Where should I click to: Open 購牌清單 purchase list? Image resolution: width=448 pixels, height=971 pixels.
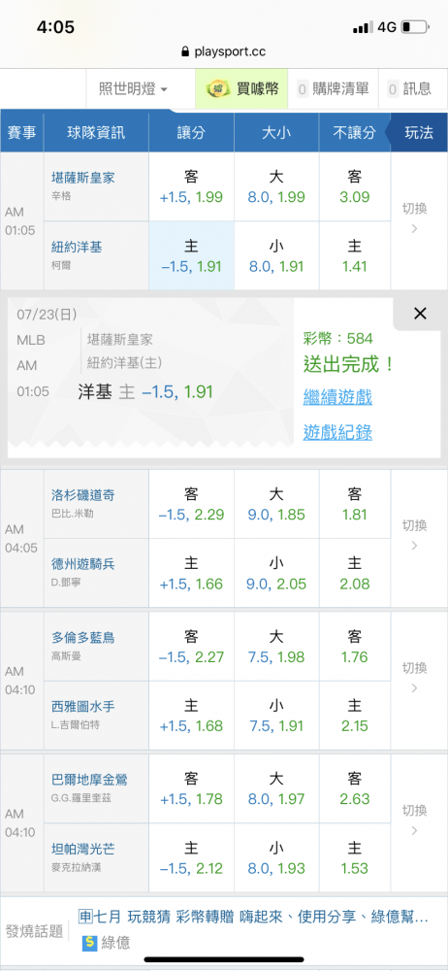click(333, 89)
